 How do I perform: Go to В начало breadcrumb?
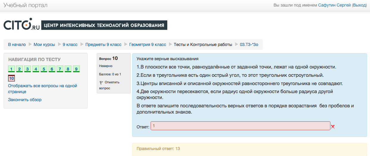pos(17,44)
